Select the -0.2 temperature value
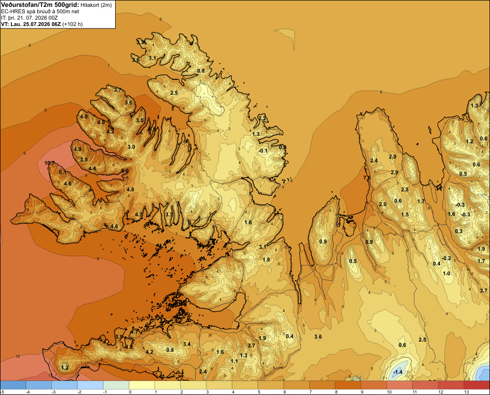Viewport: 490px width, 395px height. [x=446, y=258]
